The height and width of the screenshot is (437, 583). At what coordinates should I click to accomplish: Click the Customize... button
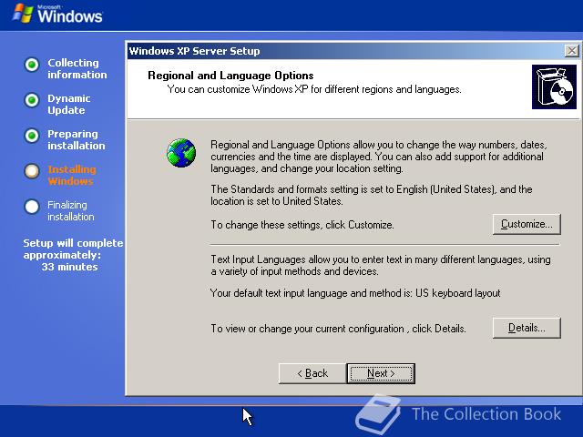pos(527,224)
